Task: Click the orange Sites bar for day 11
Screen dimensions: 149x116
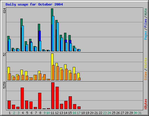Action: (x=53, y=72)
